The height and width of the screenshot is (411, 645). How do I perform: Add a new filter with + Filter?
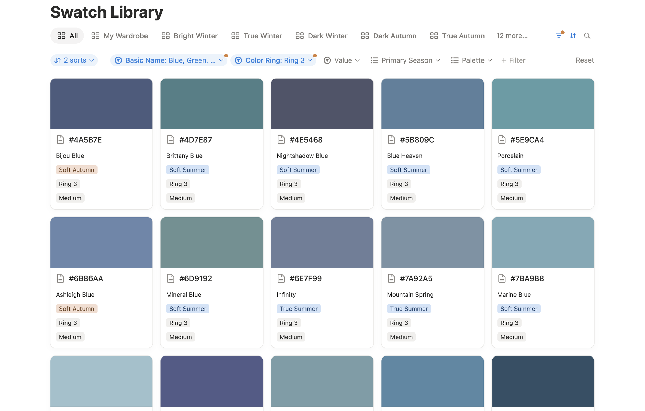pos(513,60)
